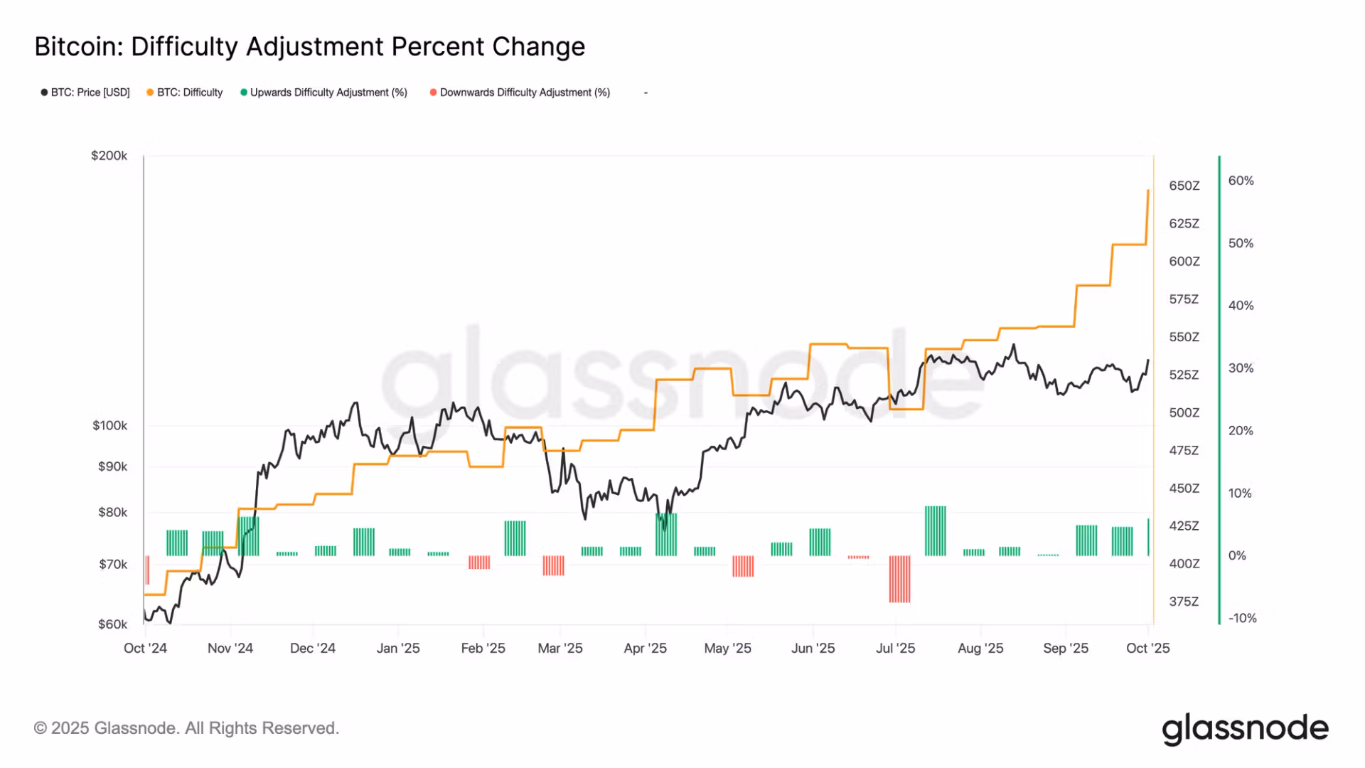Click the glassnode logo in bottom corner
Viewport: 1365px width, 768px height.
tap(1245, 729)
